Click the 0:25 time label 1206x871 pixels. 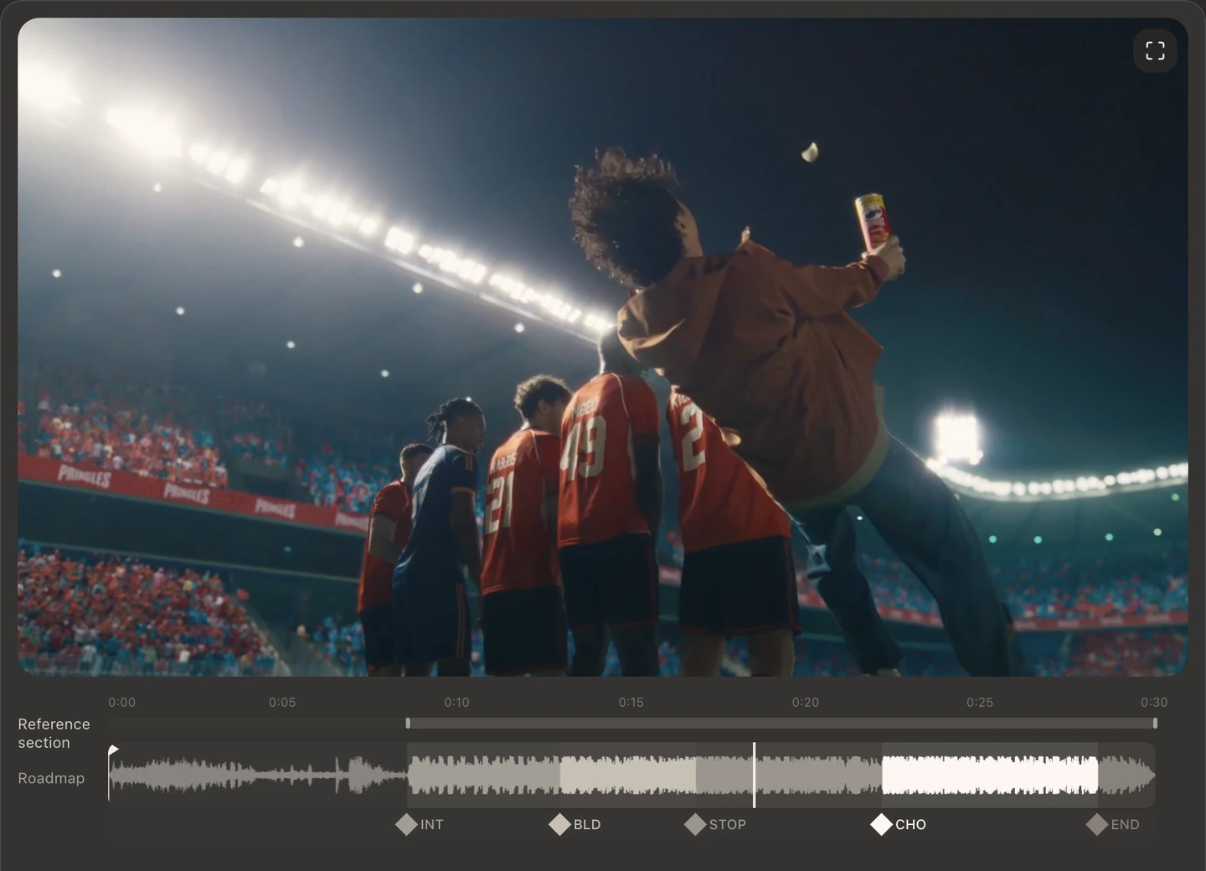pos(980,702)
